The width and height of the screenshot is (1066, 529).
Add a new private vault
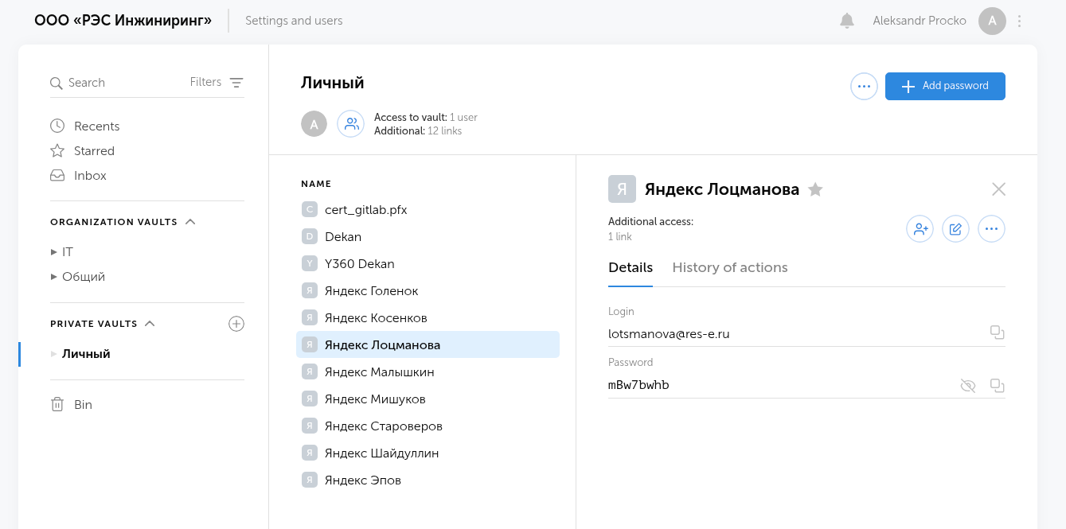(236, 324)
